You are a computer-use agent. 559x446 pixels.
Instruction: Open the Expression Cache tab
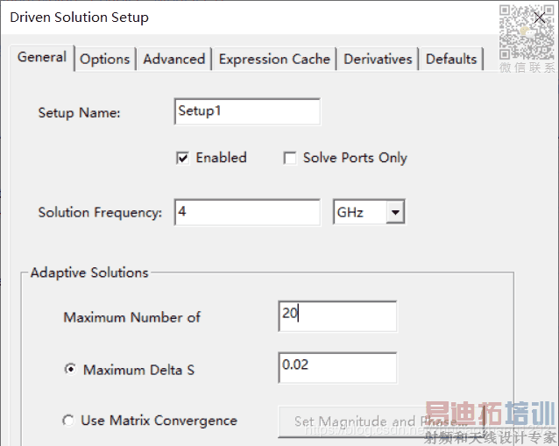(274, 60)
